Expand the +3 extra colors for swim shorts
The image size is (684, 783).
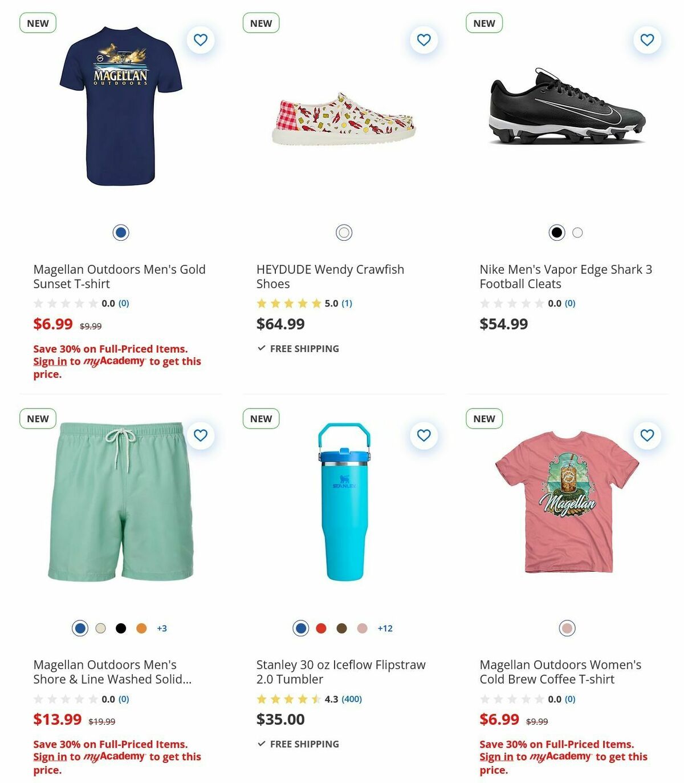pyautogui.click(x=161, y=628)
